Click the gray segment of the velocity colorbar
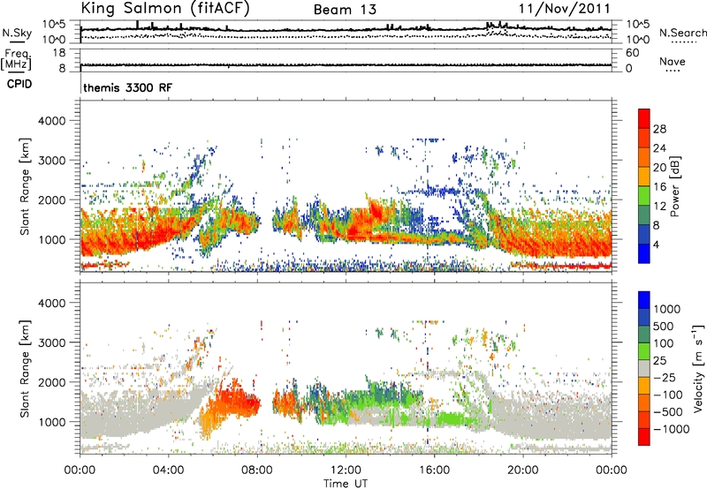707x489 pixels. 644,368
